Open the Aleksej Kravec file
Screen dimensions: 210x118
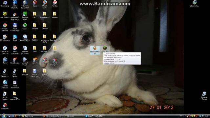[x=35, y=73]
